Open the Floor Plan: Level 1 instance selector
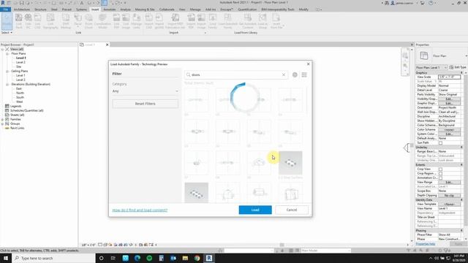This screenshot has width=468, height=263. (x=431, y=67)
